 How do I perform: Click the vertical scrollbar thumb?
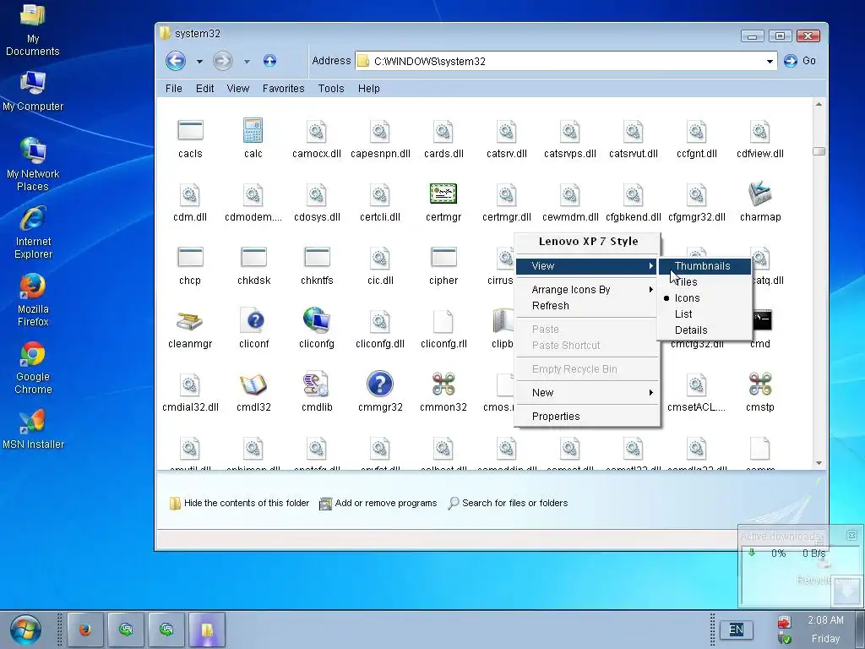pos(819,151)
